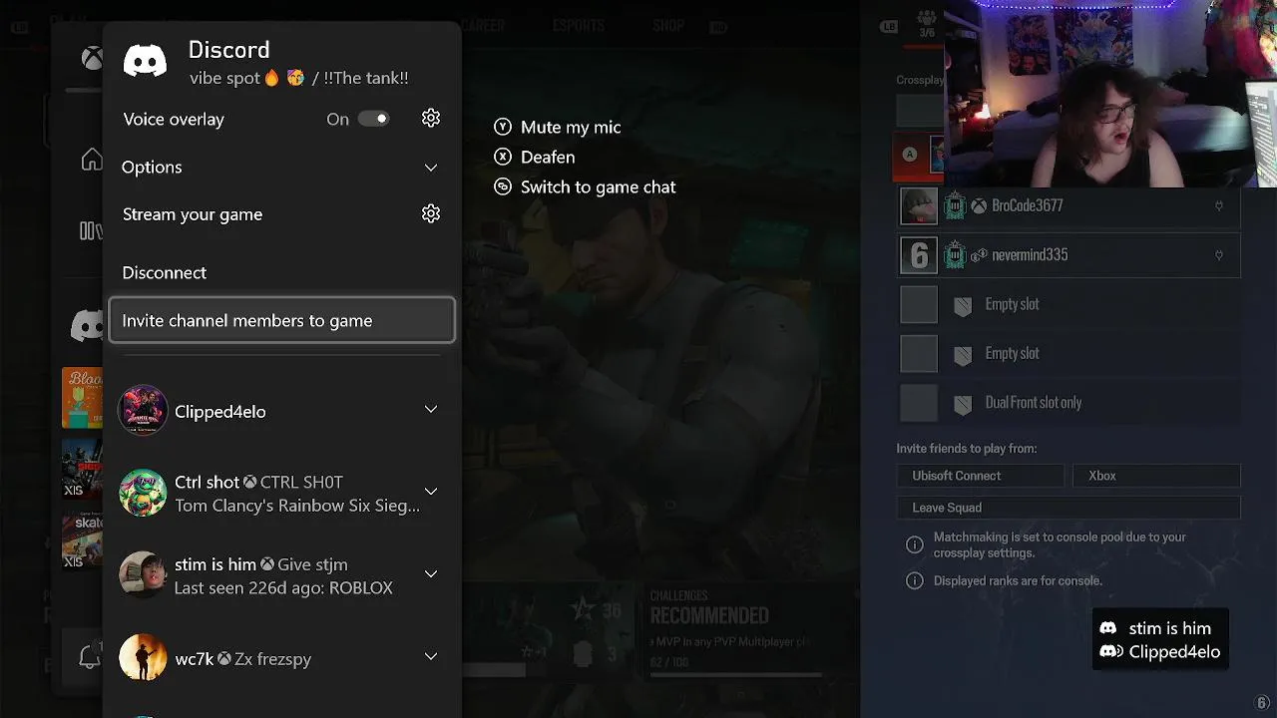This screenshot has width=1277, height=718.
Task: Choose Invite channel members to game
Action: point(281,320)
